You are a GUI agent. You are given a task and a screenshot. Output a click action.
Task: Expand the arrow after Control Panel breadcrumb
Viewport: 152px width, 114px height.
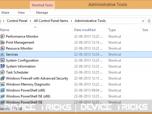coord(30,21)
